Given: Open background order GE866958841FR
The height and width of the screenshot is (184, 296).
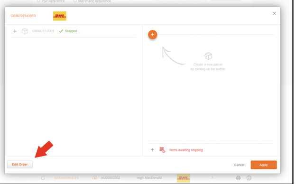Looking at the screenshot, I should click(66, 178).
